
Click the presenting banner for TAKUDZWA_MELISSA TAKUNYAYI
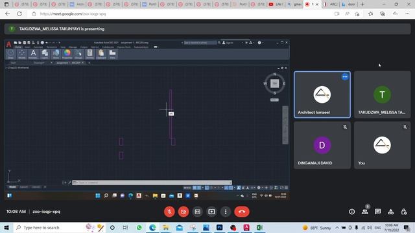(207, 28)
